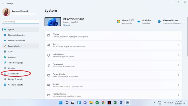Expand the Display settings chevron
Viewport: 188px width, 106px height.
point(179,35)
